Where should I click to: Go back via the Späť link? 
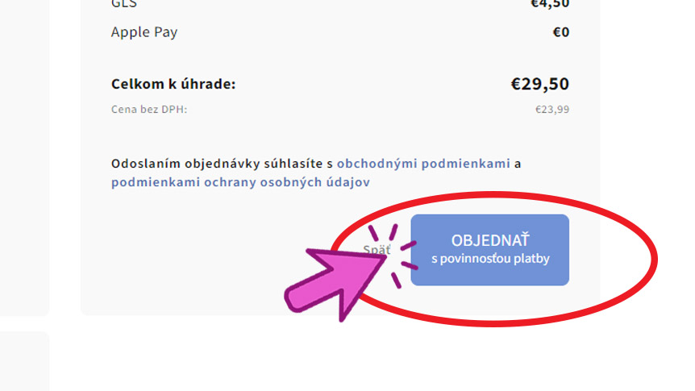tap(377, 250)
